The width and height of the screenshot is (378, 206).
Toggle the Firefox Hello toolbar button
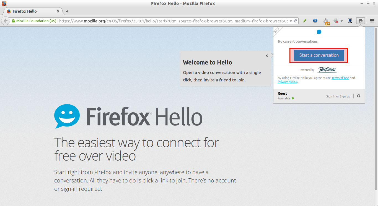(360, 21)
